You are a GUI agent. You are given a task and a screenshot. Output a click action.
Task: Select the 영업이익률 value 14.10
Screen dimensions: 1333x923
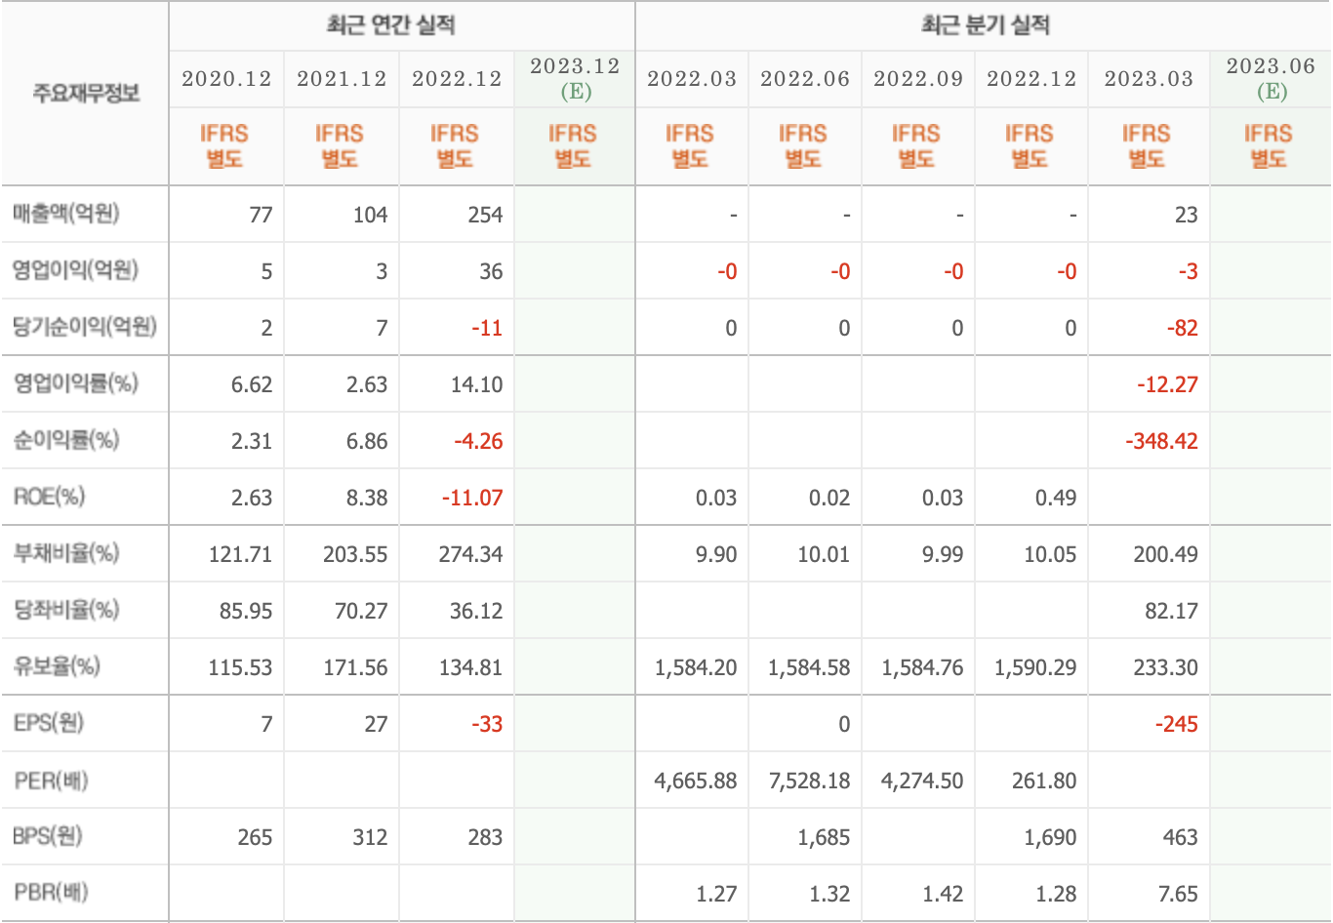(477, 384)
